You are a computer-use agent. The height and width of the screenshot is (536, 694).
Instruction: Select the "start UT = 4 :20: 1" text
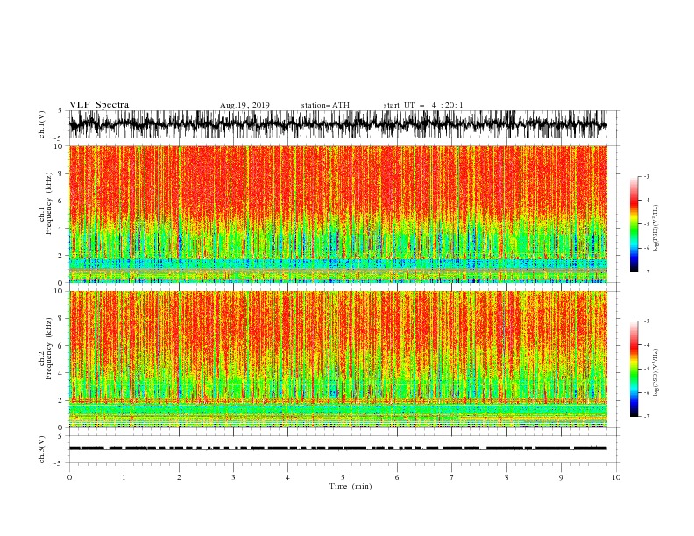pos(423,105)
